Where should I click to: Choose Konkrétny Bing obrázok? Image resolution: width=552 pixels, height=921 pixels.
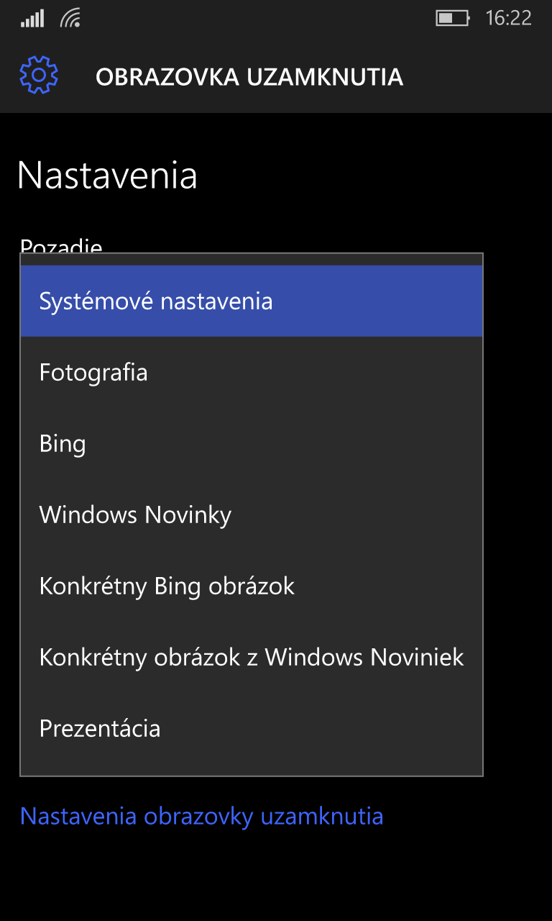tap(252, 586)
